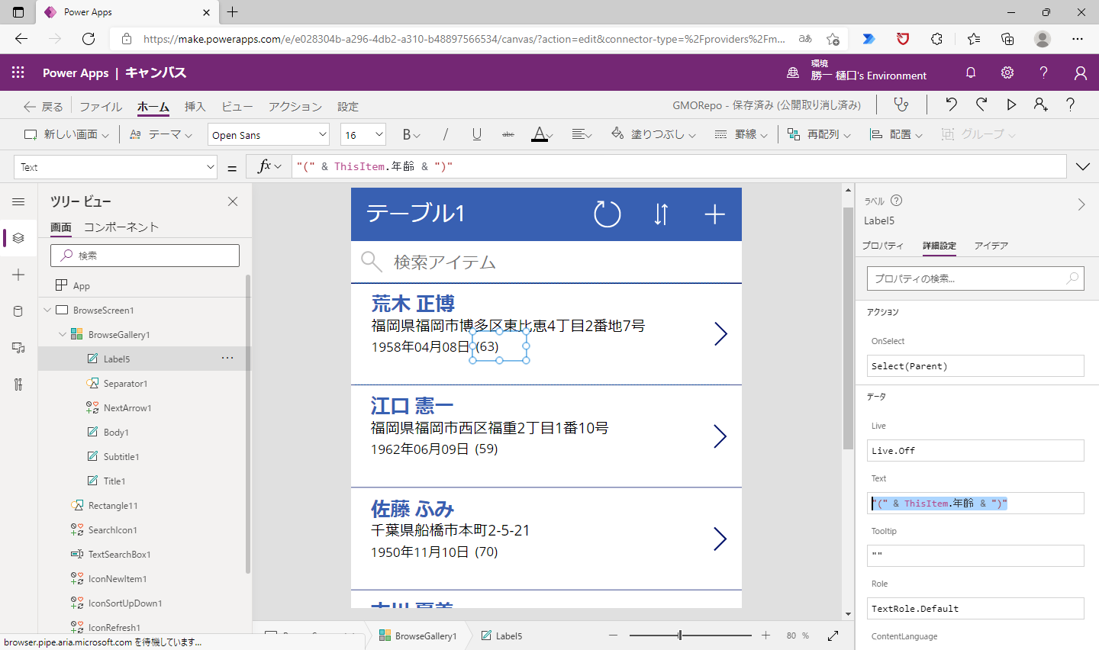The height and width of the screenshot is (650, 1099).
Task: Open the ビュー menu tab
Action: click(237, 107)
